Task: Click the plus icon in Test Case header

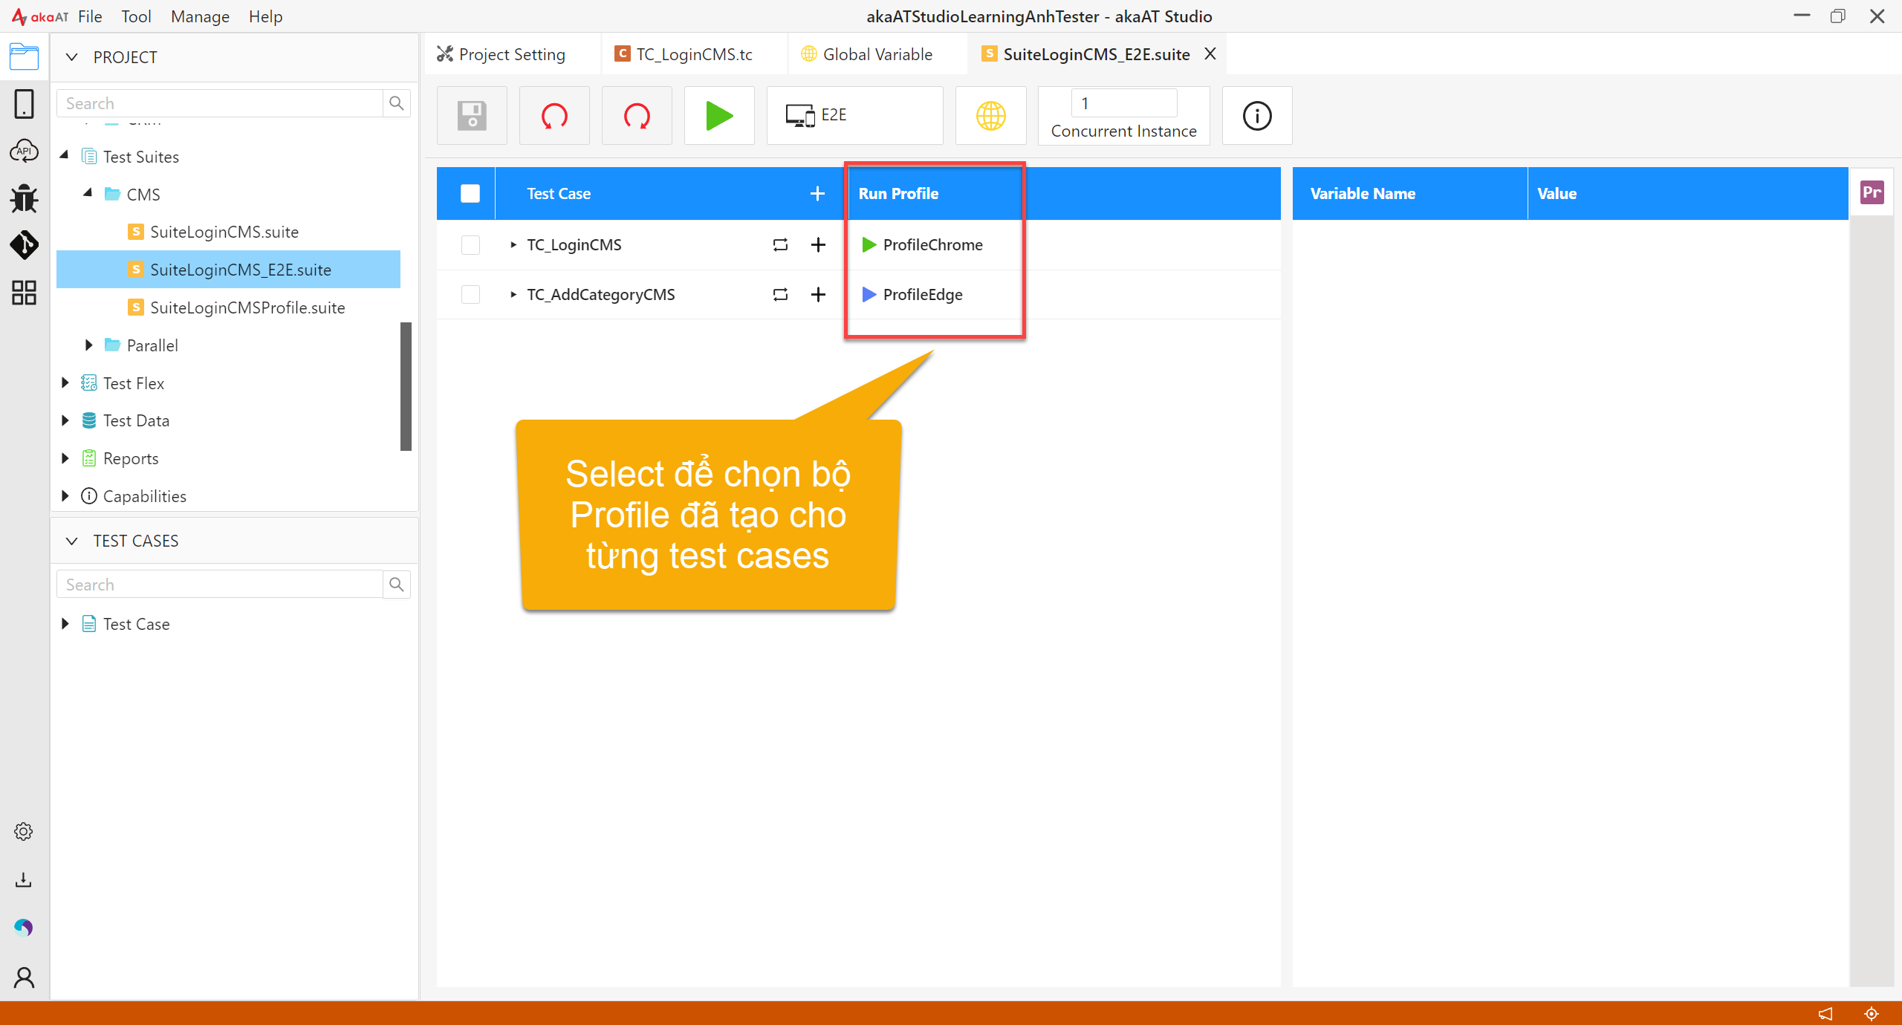Action: pos(817,194)
